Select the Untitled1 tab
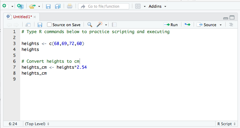Screen dimensions: 240x128 23,17
